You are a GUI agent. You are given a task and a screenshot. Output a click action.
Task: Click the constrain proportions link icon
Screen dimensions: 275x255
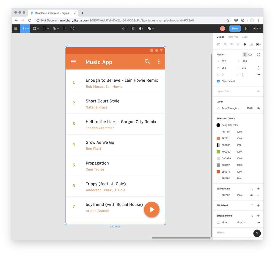click(258, 68)
